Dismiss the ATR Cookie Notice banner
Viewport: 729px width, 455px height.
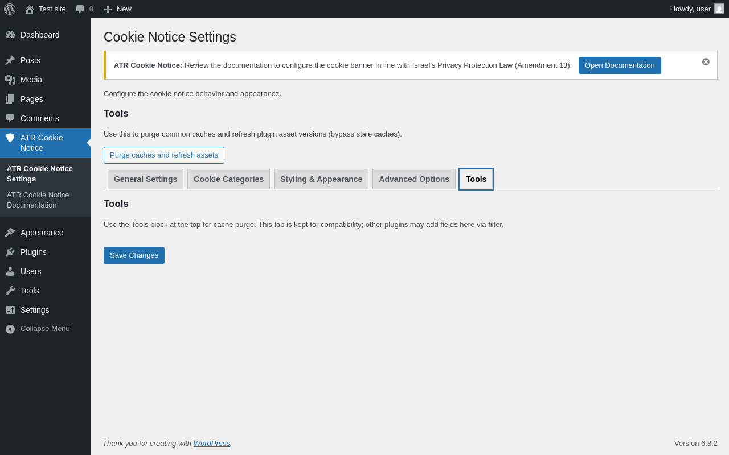[x=706, y=61]
